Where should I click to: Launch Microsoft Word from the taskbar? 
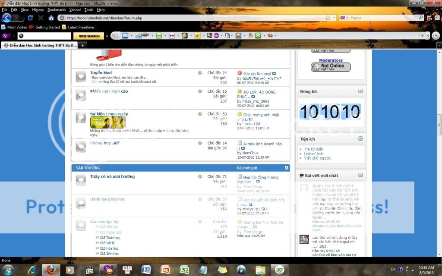pyautogui.click(x=145, y=270)
